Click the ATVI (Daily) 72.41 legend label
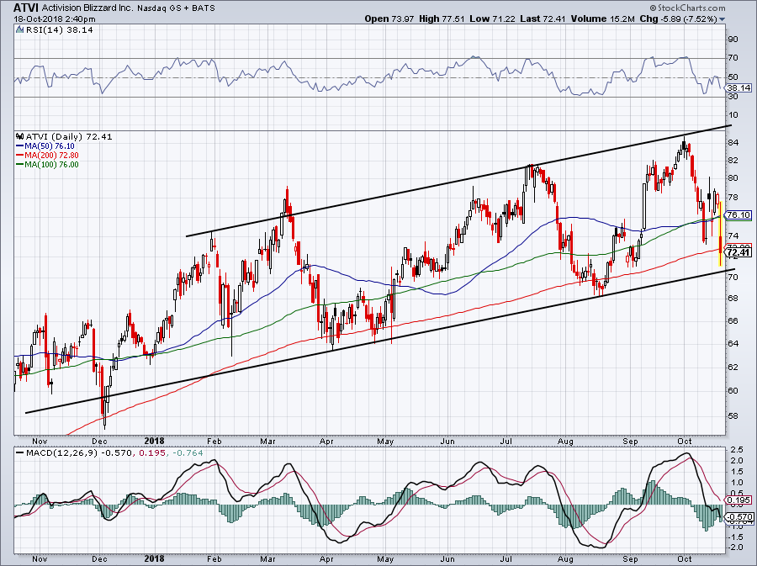The image size is (757, 566). (x=69, y=136)
